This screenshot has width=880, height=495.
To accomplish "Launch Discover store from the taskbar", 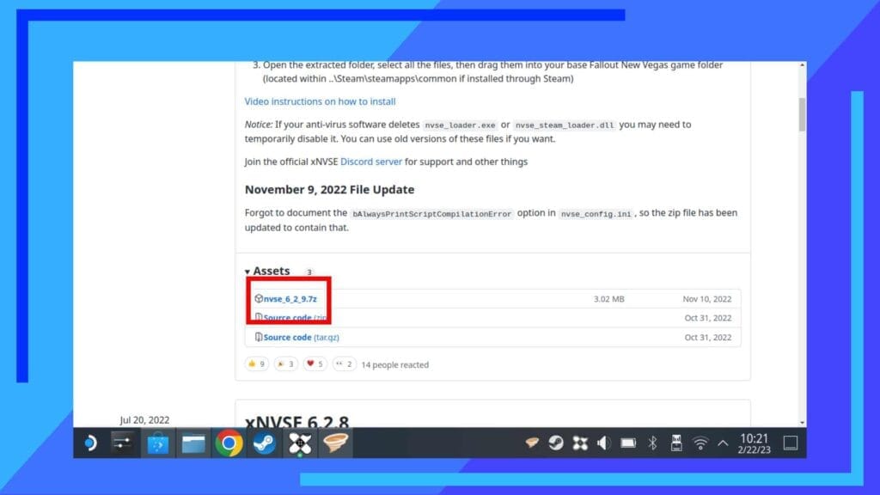I will coord(158,443).
